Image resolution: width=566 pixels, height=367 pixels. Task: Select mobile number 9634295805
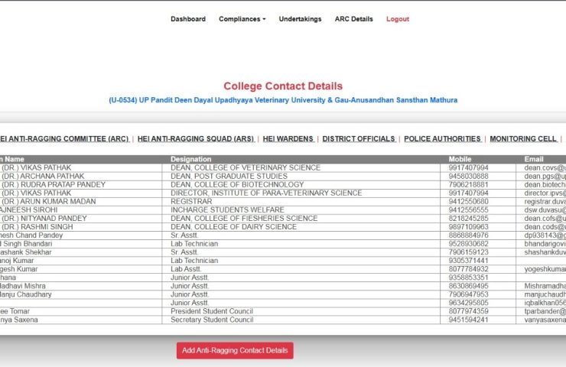pos(478,303)
